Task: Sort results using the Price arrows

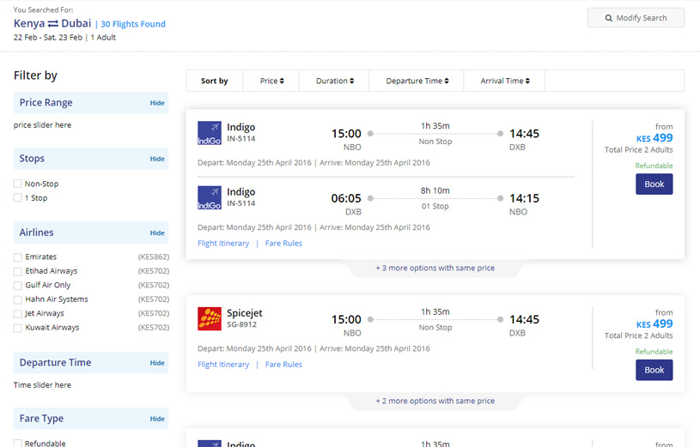Action: (x=282, y=81)
